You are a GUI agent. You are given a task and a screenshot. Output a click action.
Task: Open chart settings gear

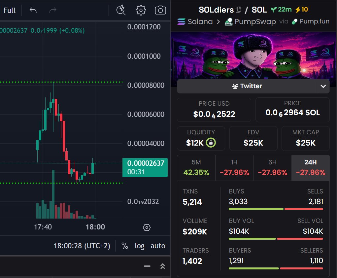click(x=141, y=10)
